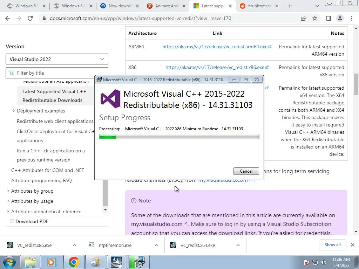Click the taskbar clock showing 11:06 AM
Viewport: 359px width, 269px height.
pos(341,262)
